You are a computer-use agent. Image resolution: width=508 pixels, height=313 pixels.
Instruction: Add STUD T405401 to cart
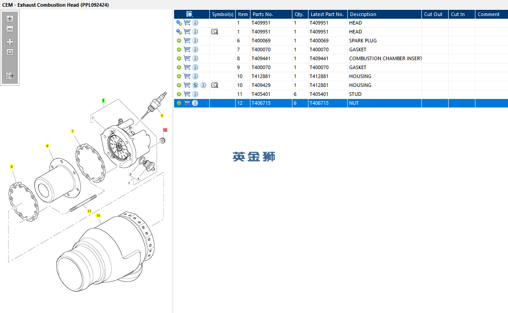click(x=187, y=94)
